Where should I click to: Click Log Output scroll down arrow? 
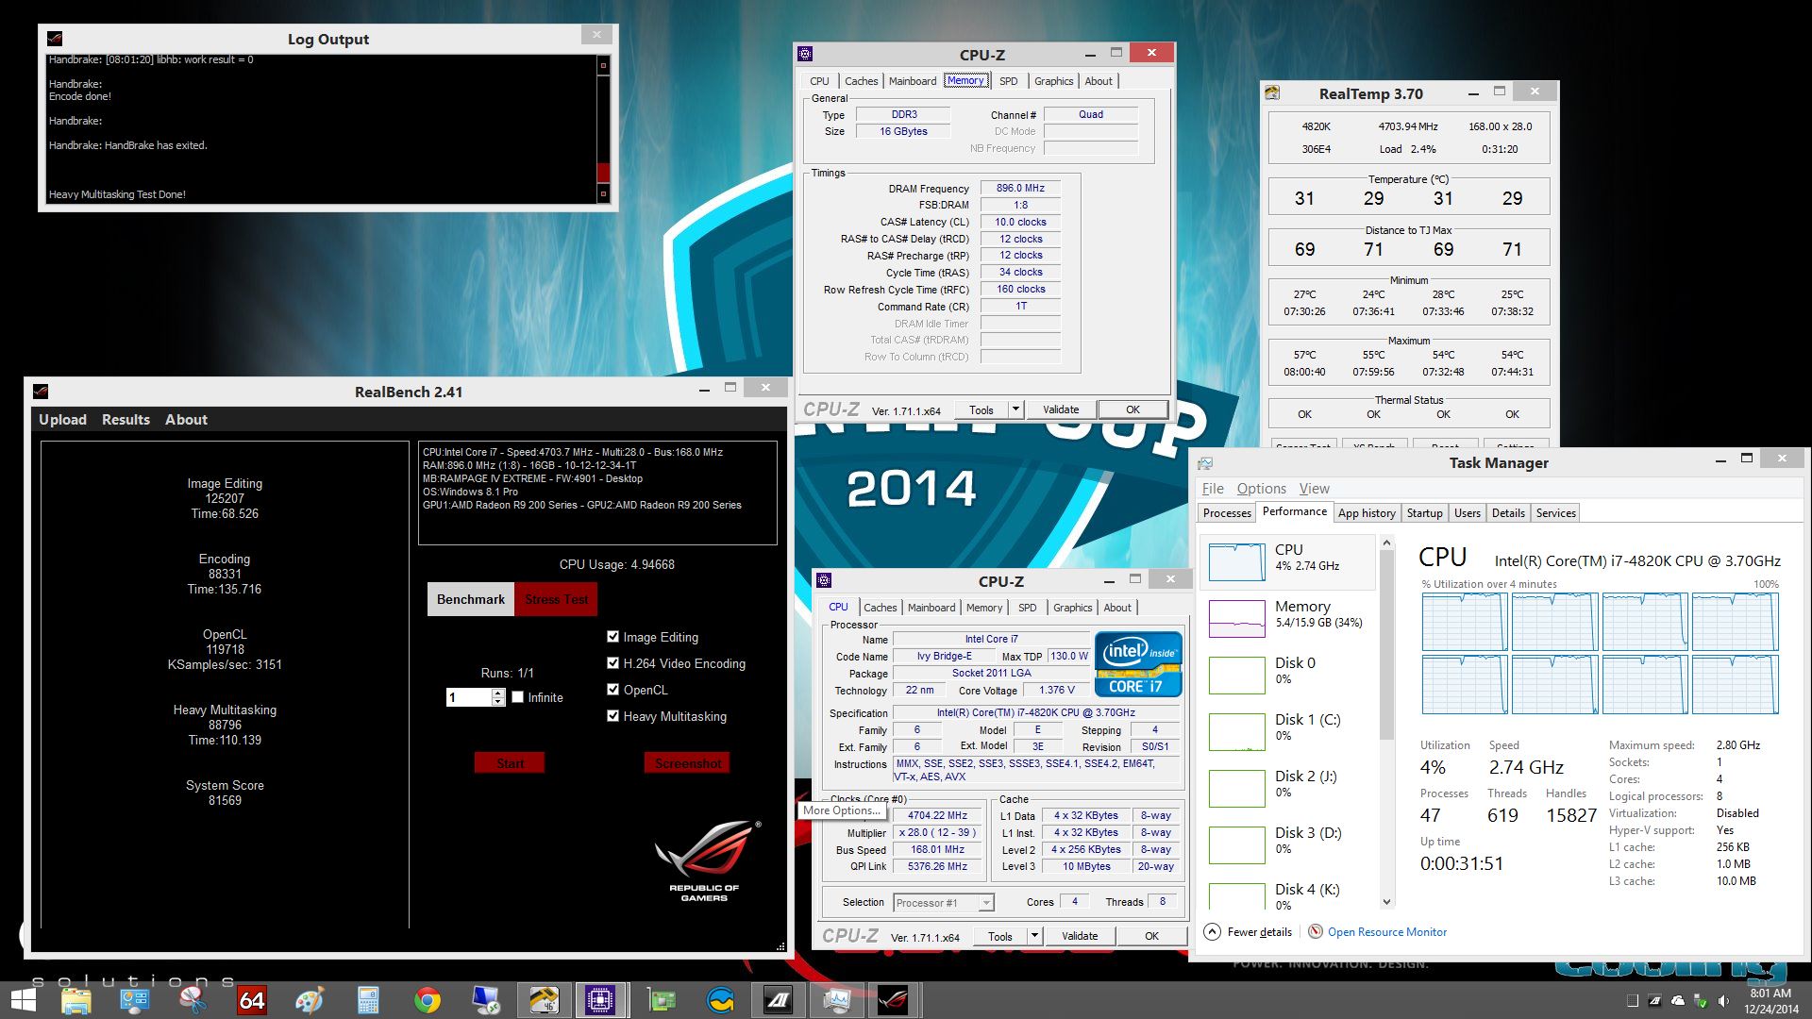pos(603,194)
